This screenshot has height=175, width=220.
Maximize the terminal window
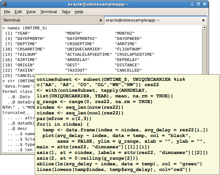199,4
